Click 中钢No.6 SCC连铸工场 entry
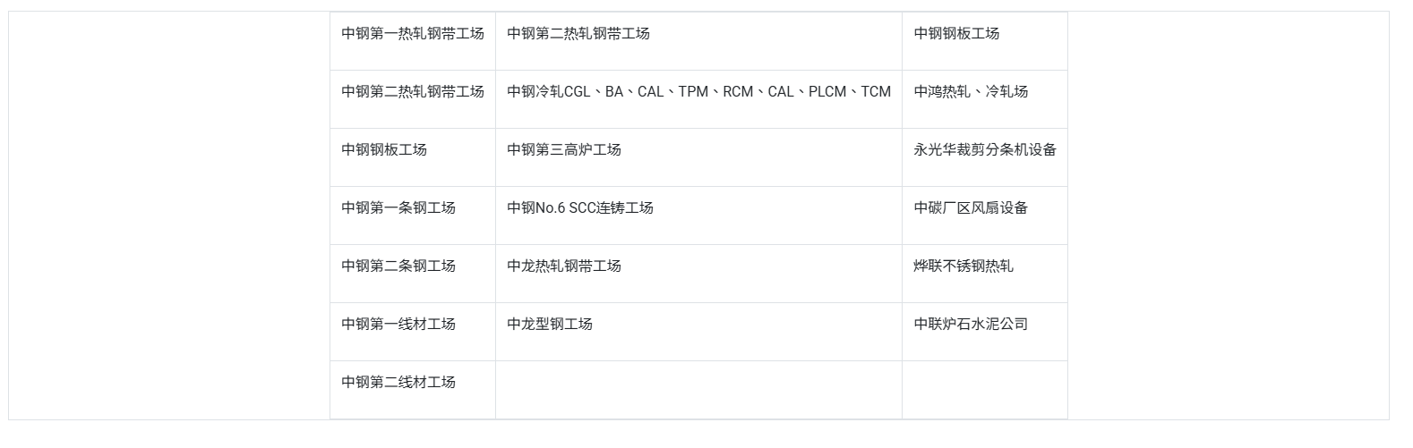Image resolution: width=1413 pixels, height=448 pixels. (x=698, y=216)
